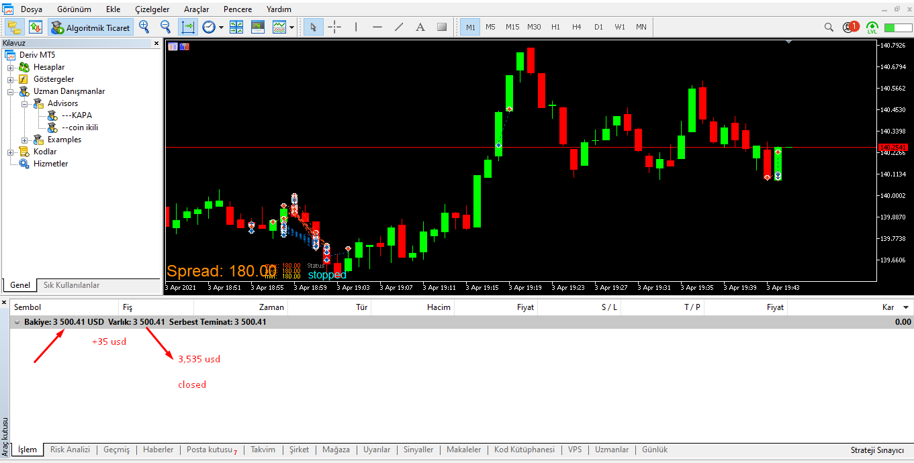Viewport: 914px width, 463px height.
Task: Switch chart to M30 timeframe
Action: [x=534, y=27]
